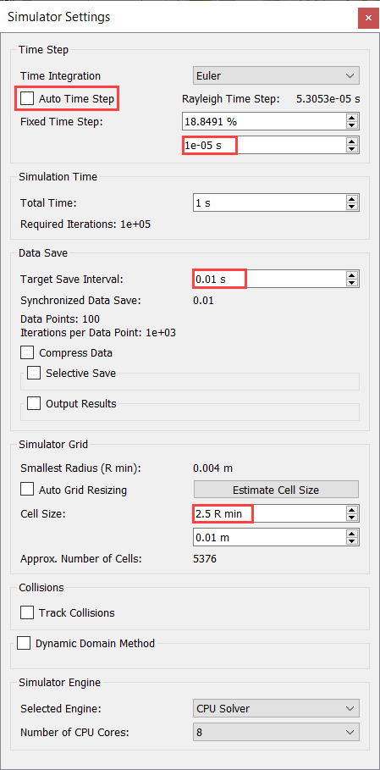Screen dimensions: 380x770
Task: Enable Selective Save checkbox
Action: tap(34, 374)
